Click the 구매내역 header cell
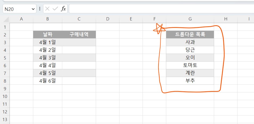254x124 pixels. pos(79,35)
